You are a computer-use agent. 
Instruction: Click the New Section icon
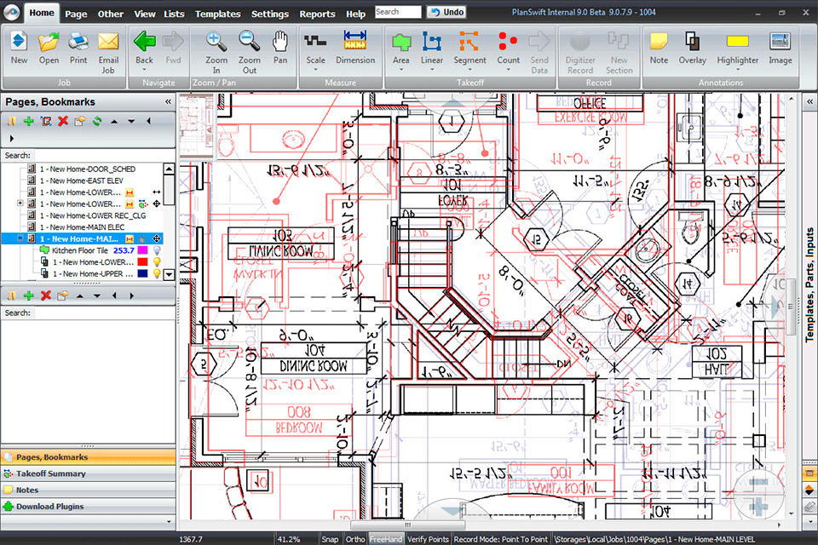pos(619,52)
